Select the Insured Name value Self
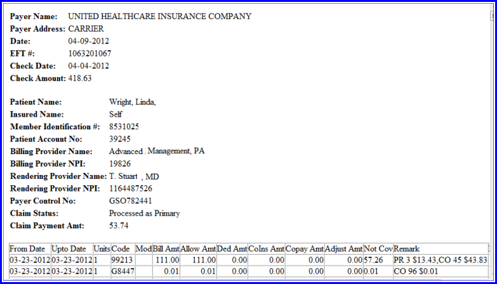This screenshot has width=497, height=284. (116, 114)
